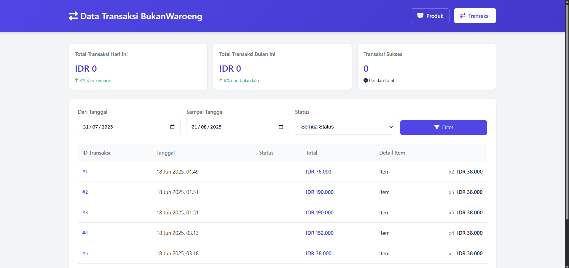Open the Produk page

(x=430, y=16)
